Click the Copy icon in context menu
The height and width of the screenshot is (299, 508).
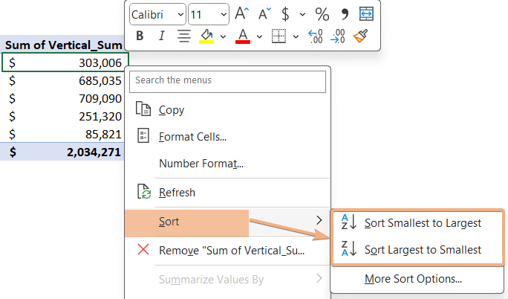(143, 109)
